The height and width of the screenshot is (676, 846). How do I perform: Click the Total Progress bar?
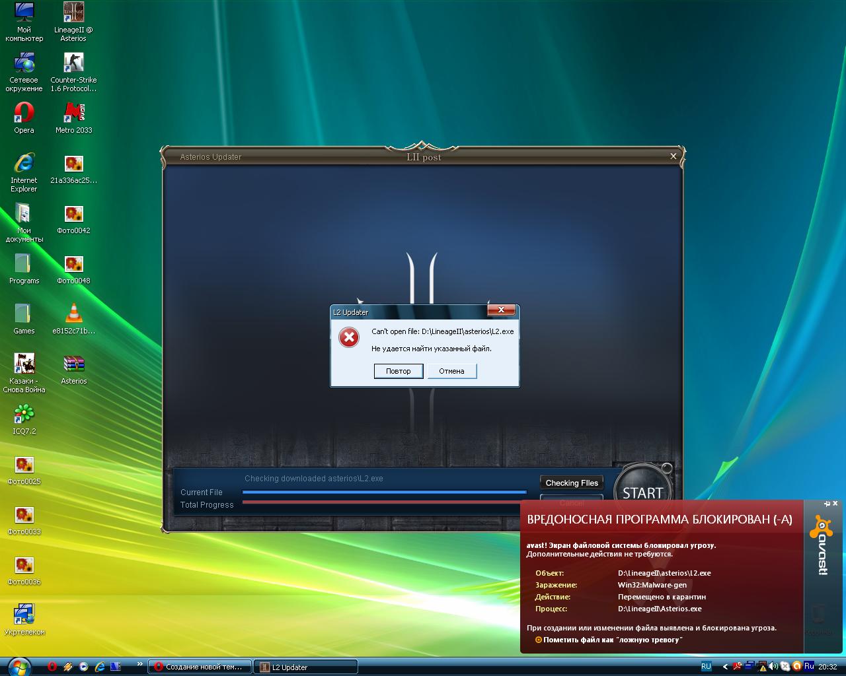(x=382, y=502)
